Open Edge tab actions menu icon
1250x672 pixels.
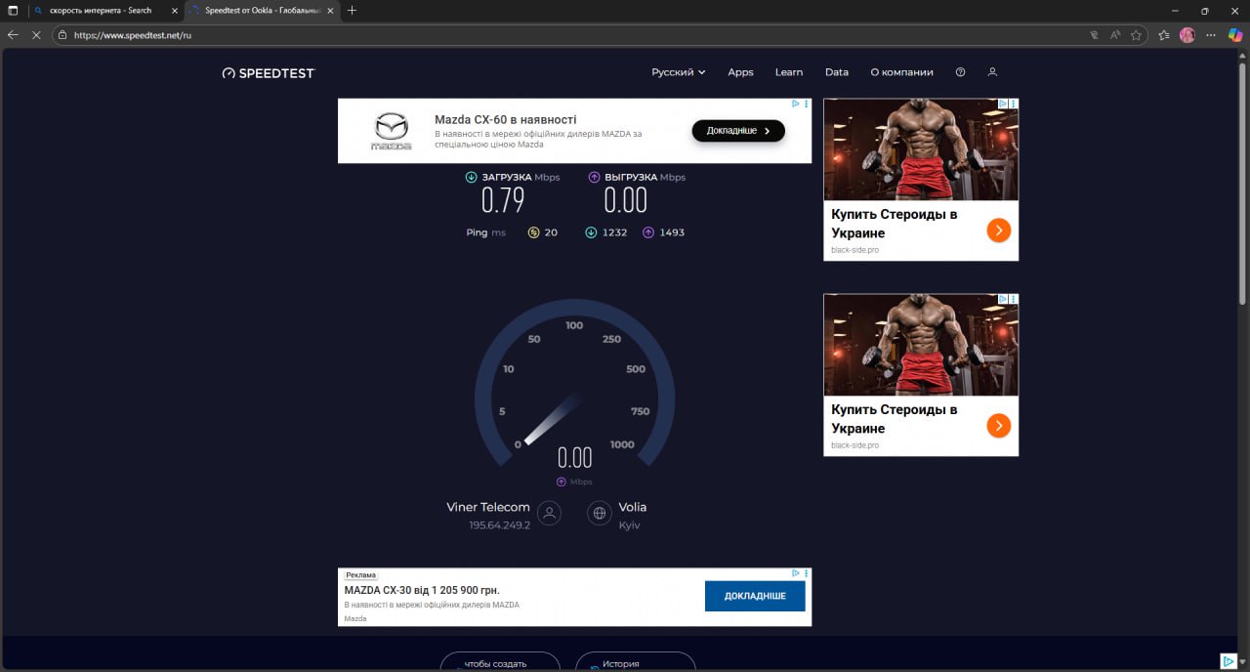(x=13, y=11)
